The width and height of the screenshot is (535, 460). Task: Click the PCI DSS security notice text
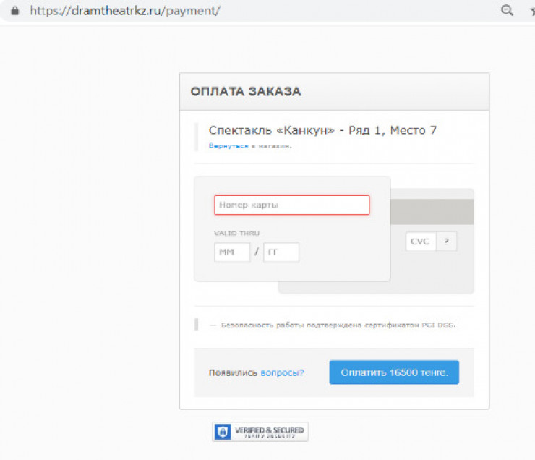(338, 325)
